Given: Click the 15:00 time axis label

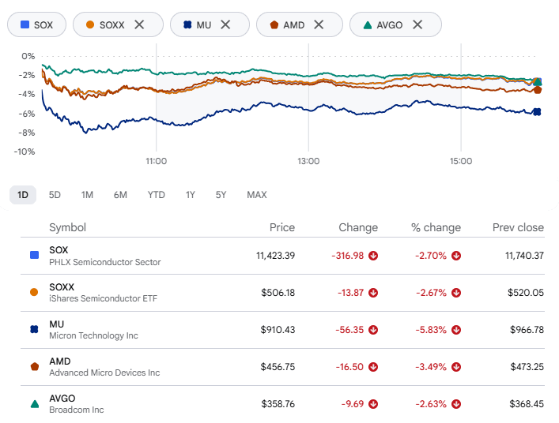Looking at the screenshot, I should pyautogui.click(x=461, y=161).
